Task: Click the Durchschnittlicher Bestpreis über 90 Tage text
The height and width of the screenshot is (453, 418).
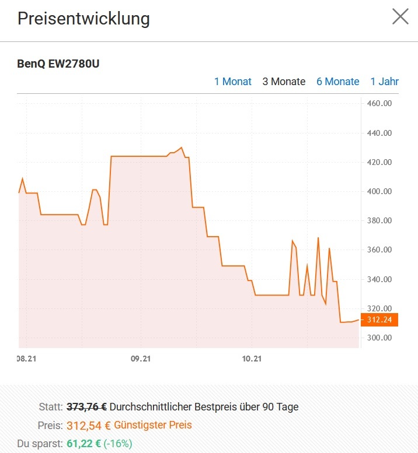Action: point(204,407)
